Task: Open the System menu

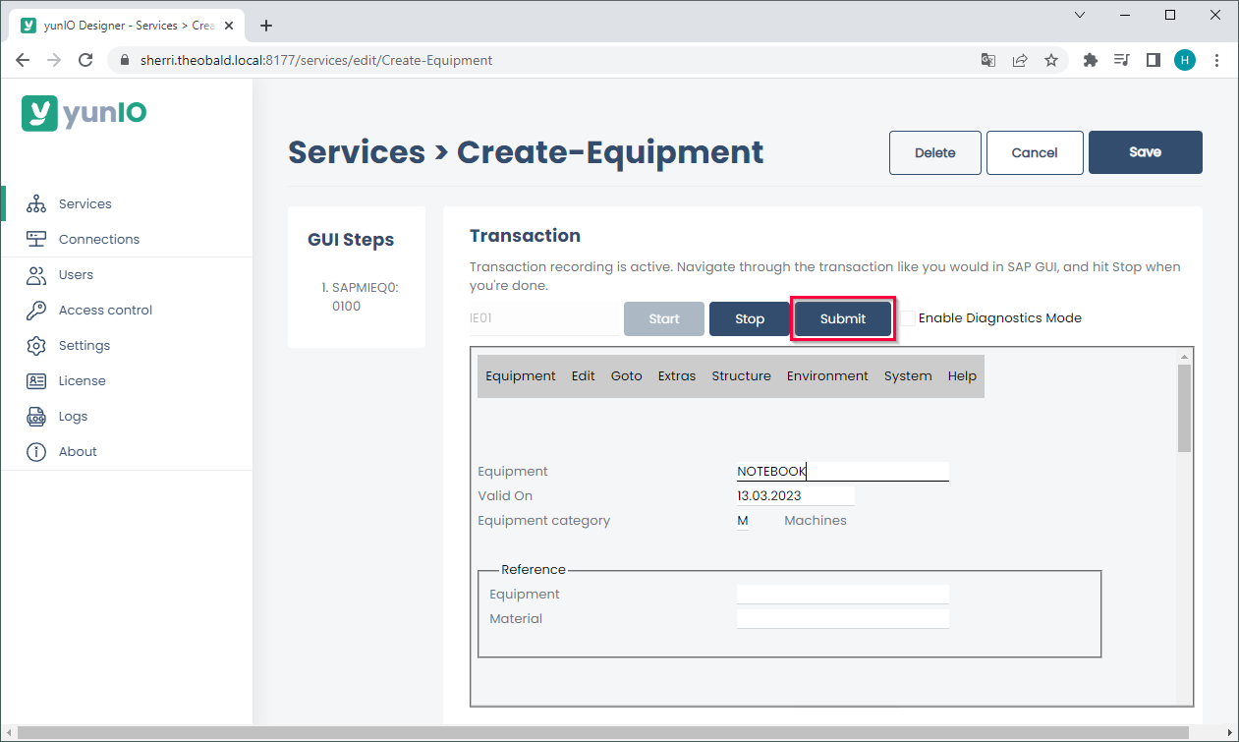Action: point(908,376)
